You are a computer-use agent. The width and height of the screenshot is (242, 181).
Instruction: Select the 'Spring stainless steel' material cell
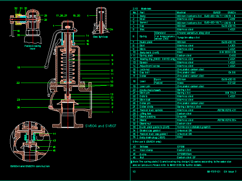[x=189, y=107]
